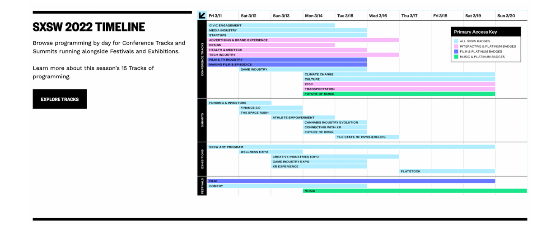
Task: Click the Connecting with XR bar
Action: tap(335, 127)
